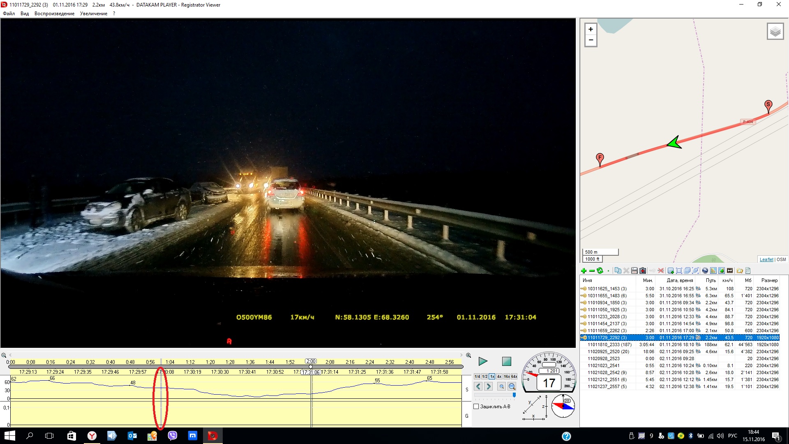Image resolution: width=789 pixels, height=444 pixels.
Task: Enable the Зациклить A-B loop checkbox
Action: (x=476, y=407)
